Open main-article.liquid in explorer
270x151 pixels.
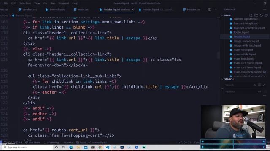point(245,54)
